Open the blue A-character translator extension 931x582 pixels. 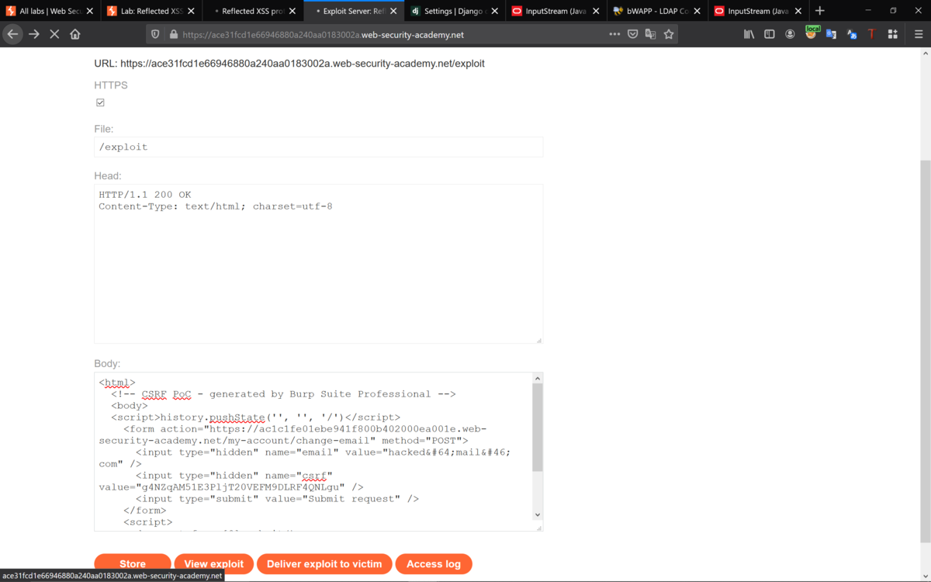tap(852, 34)
